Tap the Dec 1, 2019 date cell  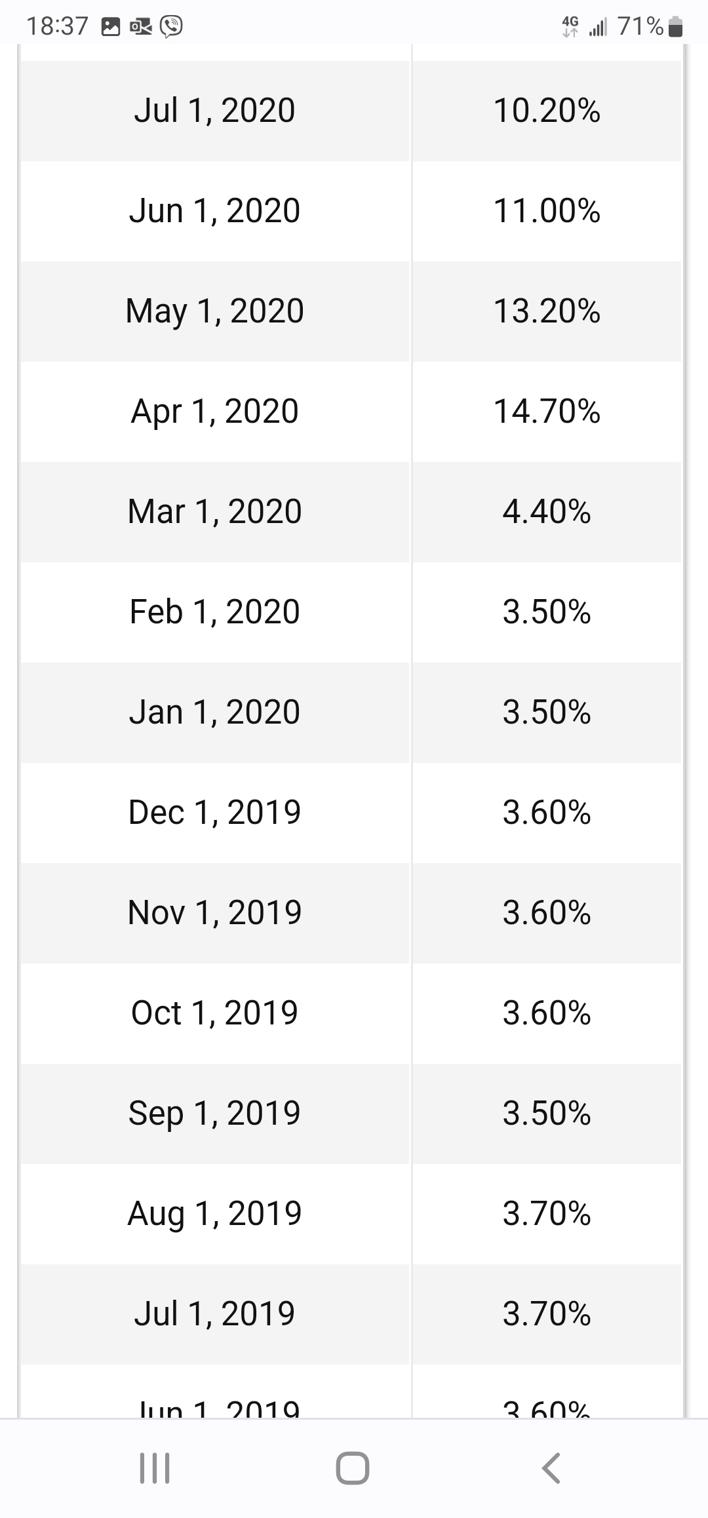pos(214,813)
